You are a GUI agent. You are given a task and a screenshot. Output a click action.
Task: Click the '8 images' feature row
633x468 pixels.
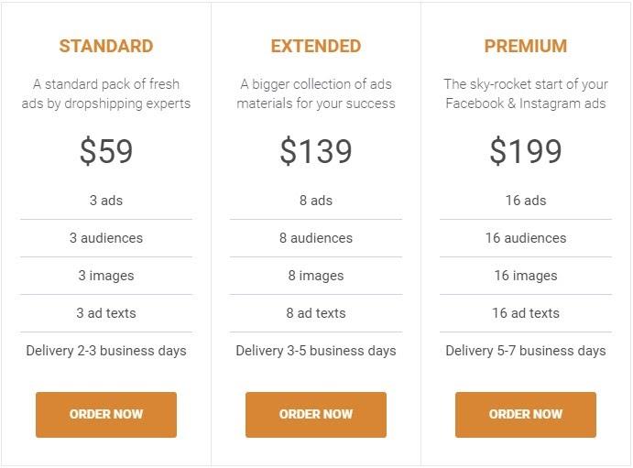[316, 276]
